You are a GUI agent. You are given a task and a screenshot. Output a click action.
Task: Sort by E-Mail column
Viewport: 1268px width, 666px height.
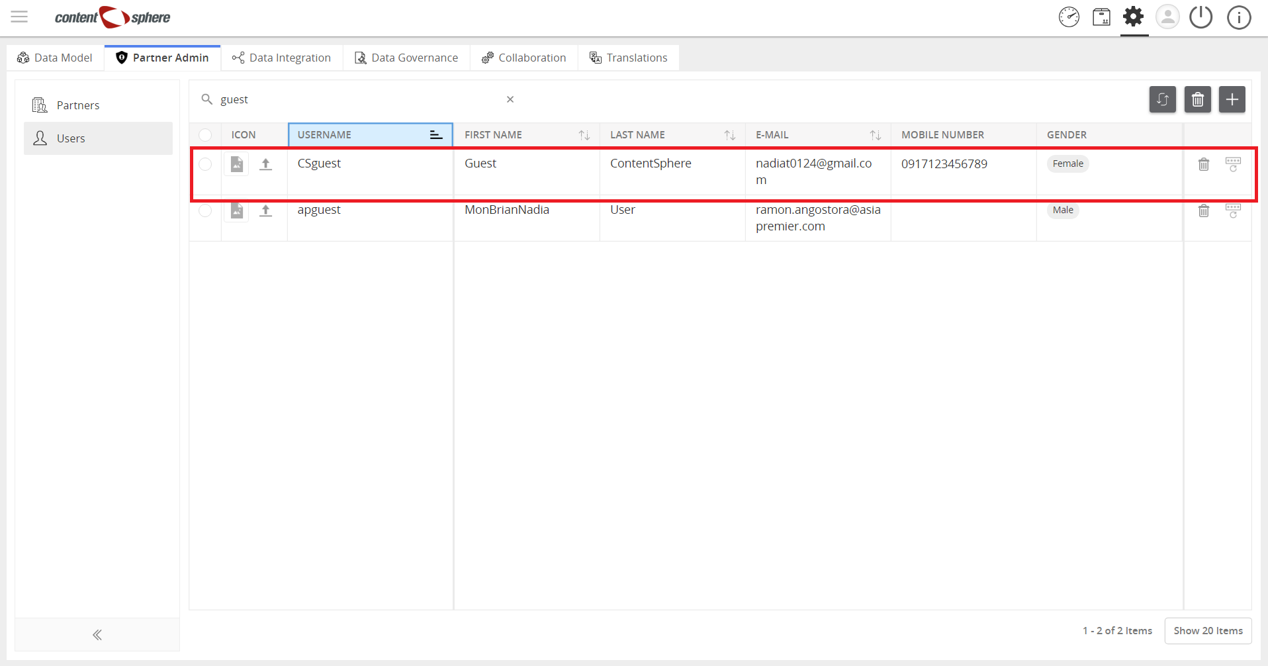875,135
